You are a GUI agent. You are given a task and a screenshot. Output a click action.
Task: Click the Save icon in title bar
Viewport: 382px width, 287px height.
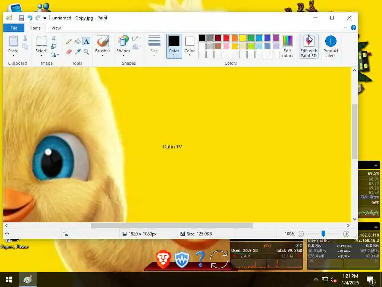pos(21,18)
